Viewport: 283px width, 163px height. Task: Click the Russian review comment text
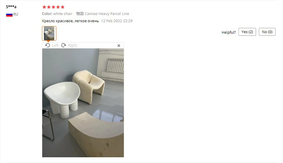tap(71, 21)
